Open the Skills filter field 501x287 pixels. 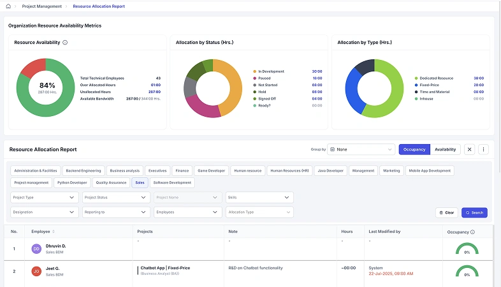click(259, 198)
